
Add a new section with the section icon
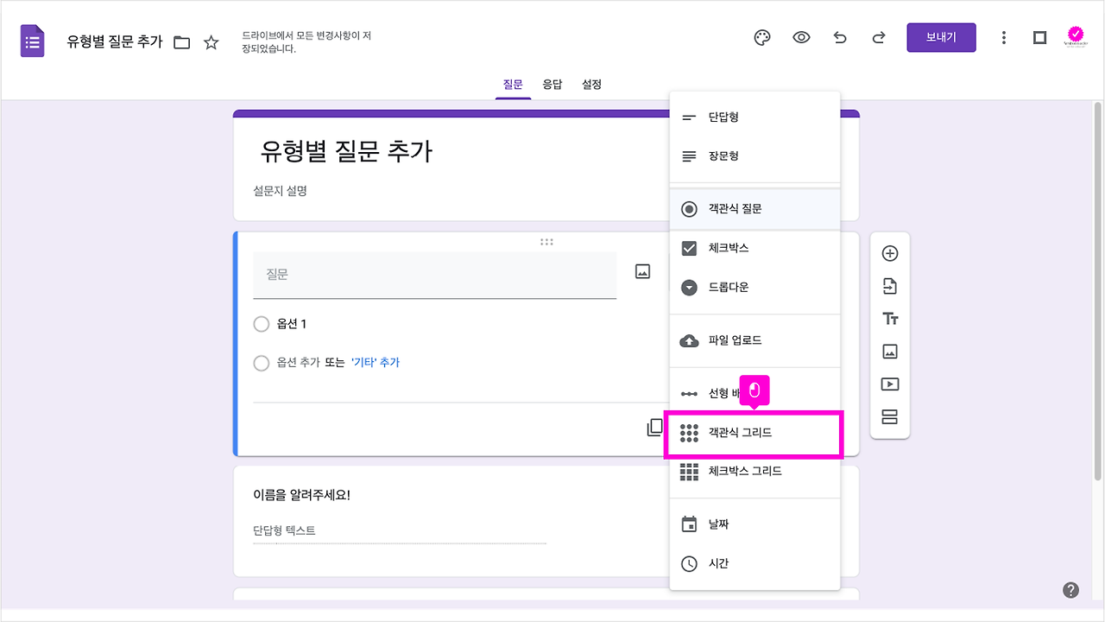889,416
